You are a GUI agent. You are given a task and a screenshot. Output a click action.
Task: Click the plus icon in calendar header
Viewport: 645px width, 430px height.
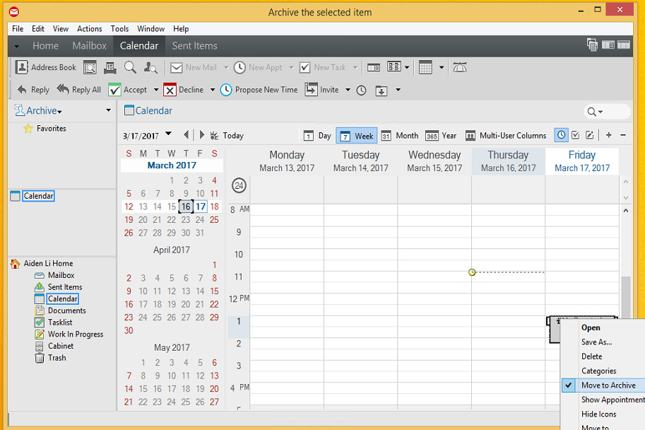[609, 135]
